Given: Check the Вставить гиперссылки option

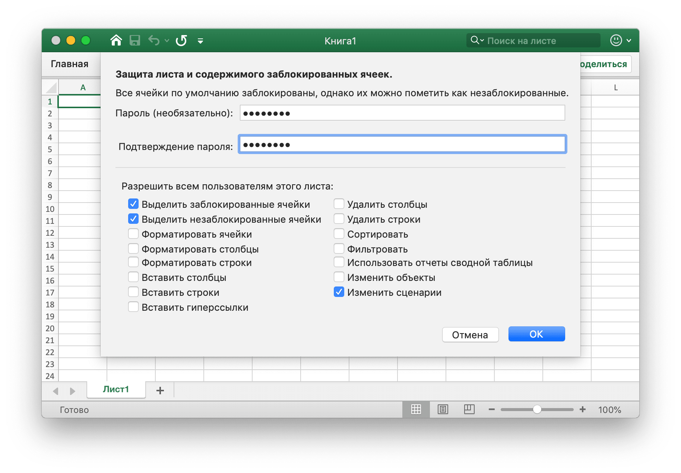Looking at the screenshot, I should [133, 307].
